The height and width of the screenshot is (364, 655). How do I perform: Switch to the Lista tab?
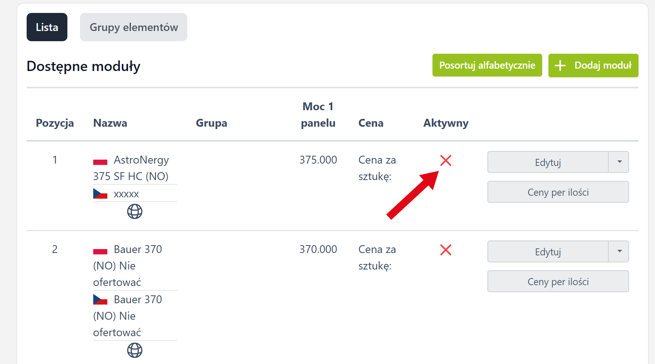(x=47, y=27)
